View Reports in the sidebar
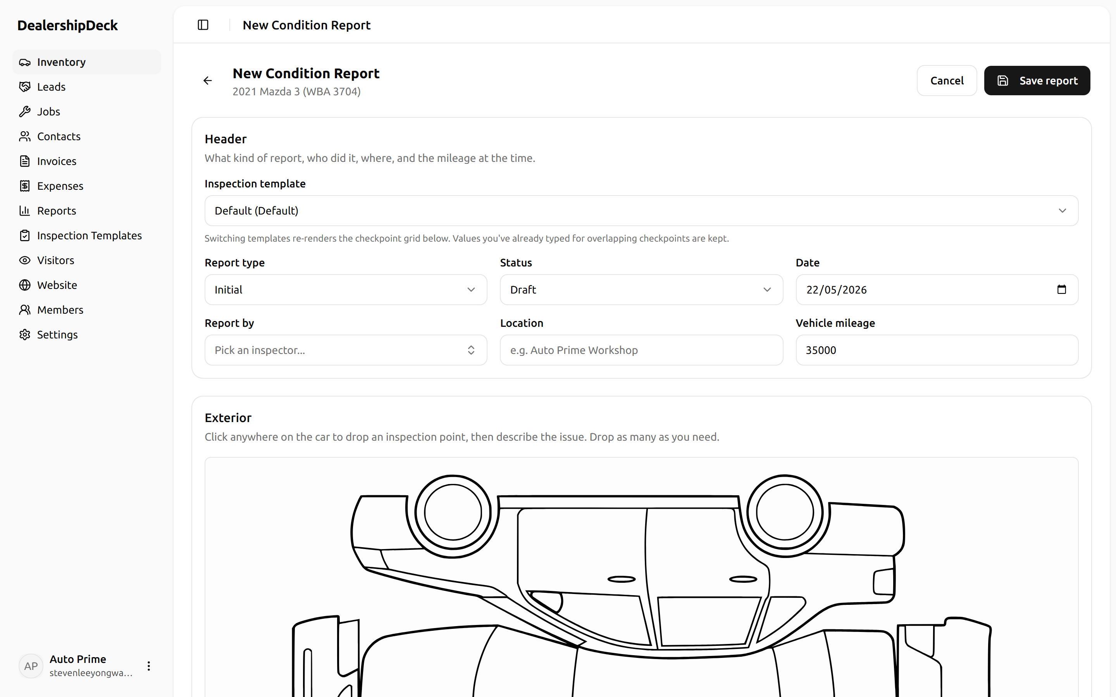1116x697 pixels. (x=87, y=211)
